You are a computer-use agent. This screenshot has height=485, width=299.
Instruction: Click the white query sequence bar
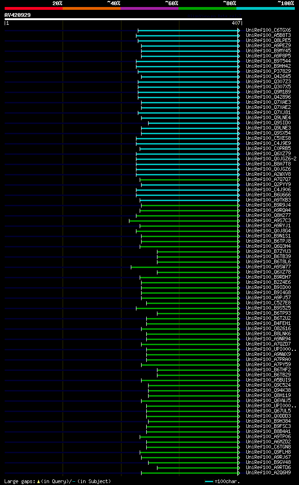[123, 19]
